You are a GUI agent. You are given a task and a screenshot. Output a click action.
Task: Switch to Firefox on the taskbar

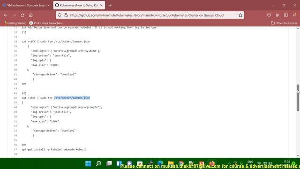tap(212, 163)
